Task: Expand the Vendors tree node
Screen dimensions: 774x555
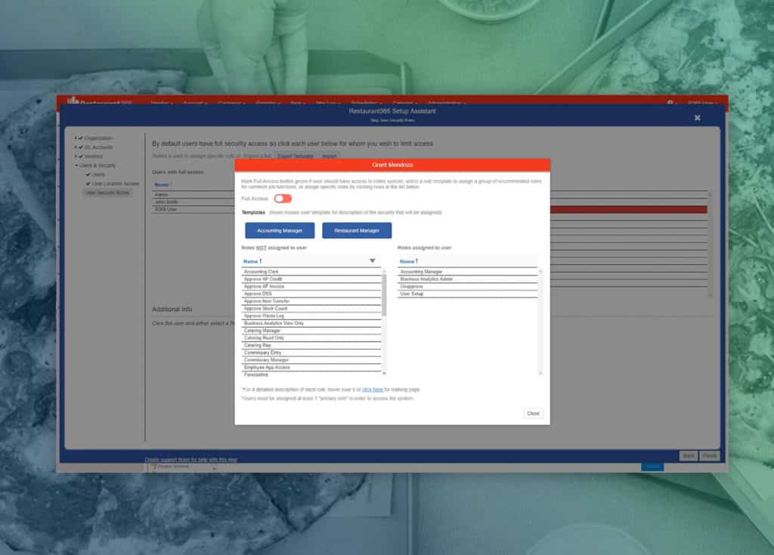Action: click(76, 156)
